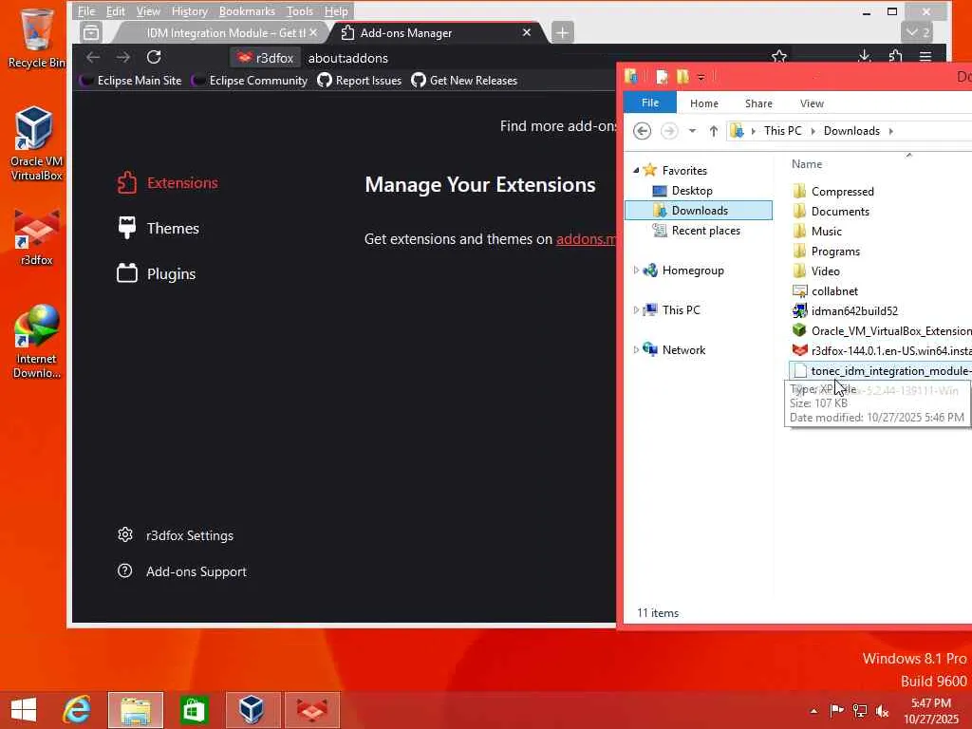
Task: Open the Eclipse Community bookmark
Action: tap(250, 81)
